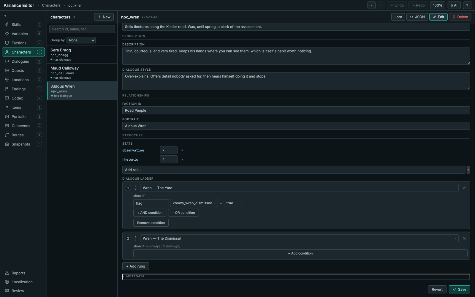Click the Portraits image icon

7,117
